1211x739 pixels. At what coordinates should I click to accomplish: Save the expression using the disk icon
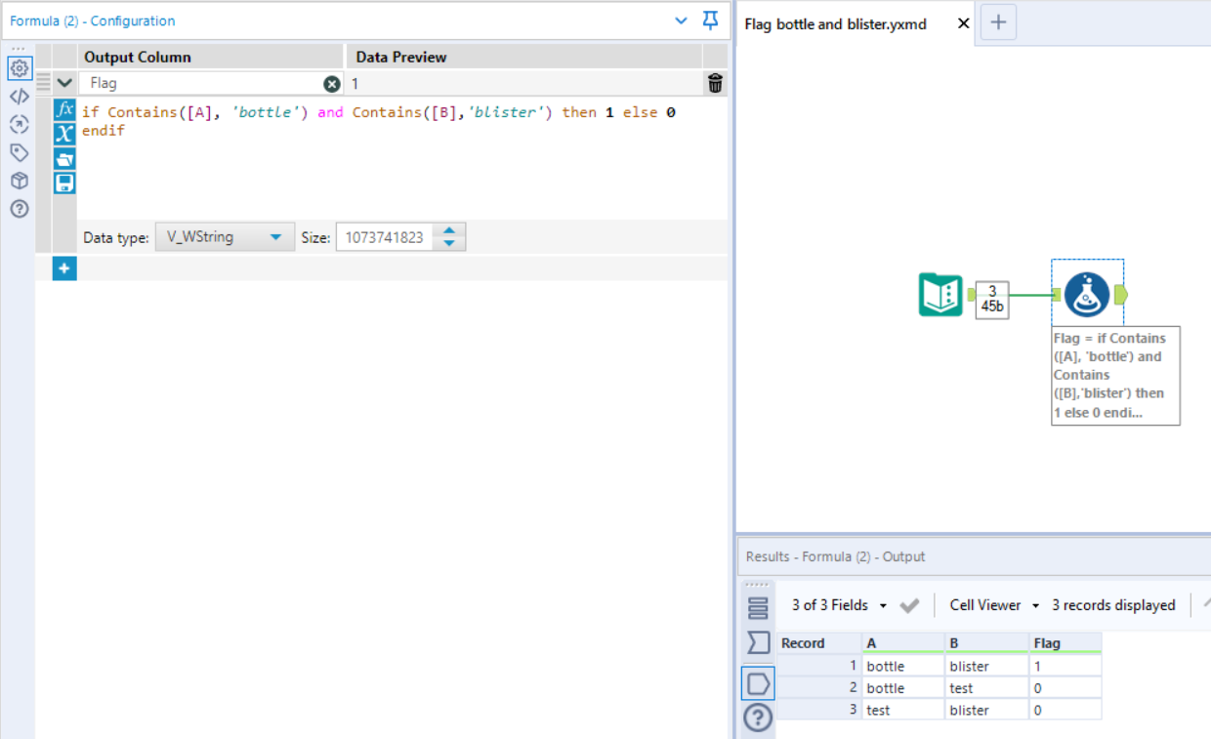(x=63, y=182)
